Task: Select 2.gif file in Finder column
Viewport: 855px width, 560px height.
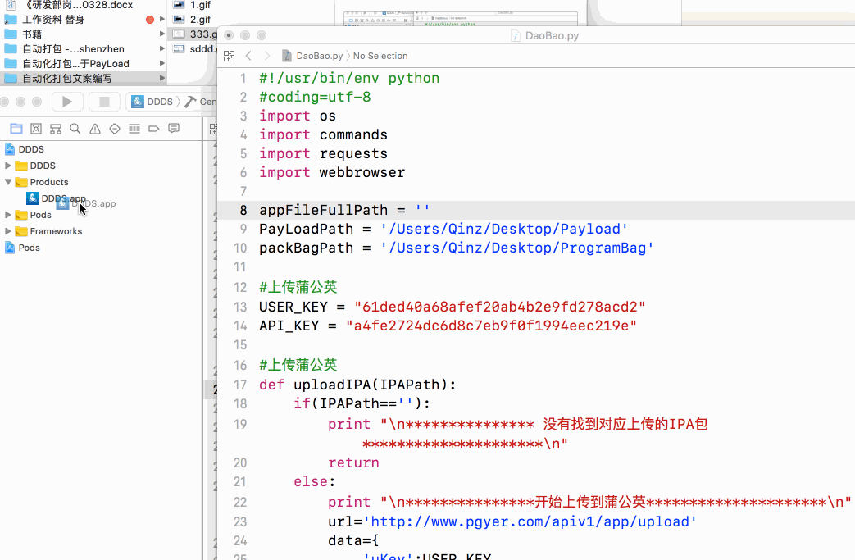Action: [x=192, y=19]
